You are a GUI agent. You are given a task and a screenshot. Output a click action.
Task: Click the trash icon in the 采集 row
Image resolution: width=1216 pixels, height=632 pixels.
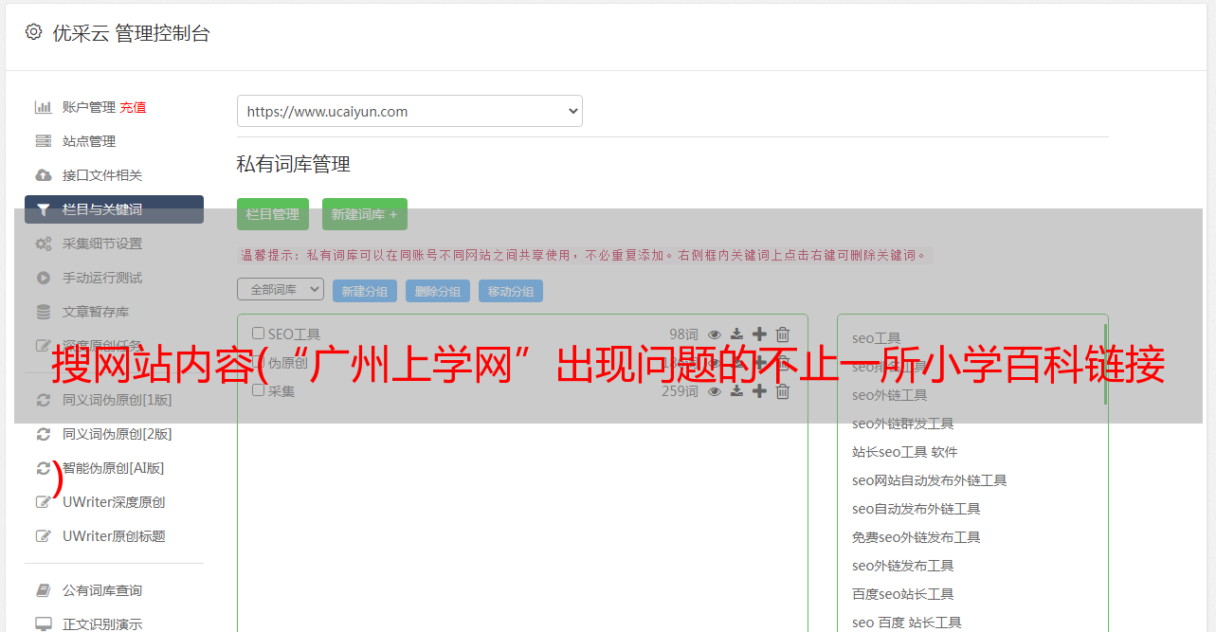(782, 390)
